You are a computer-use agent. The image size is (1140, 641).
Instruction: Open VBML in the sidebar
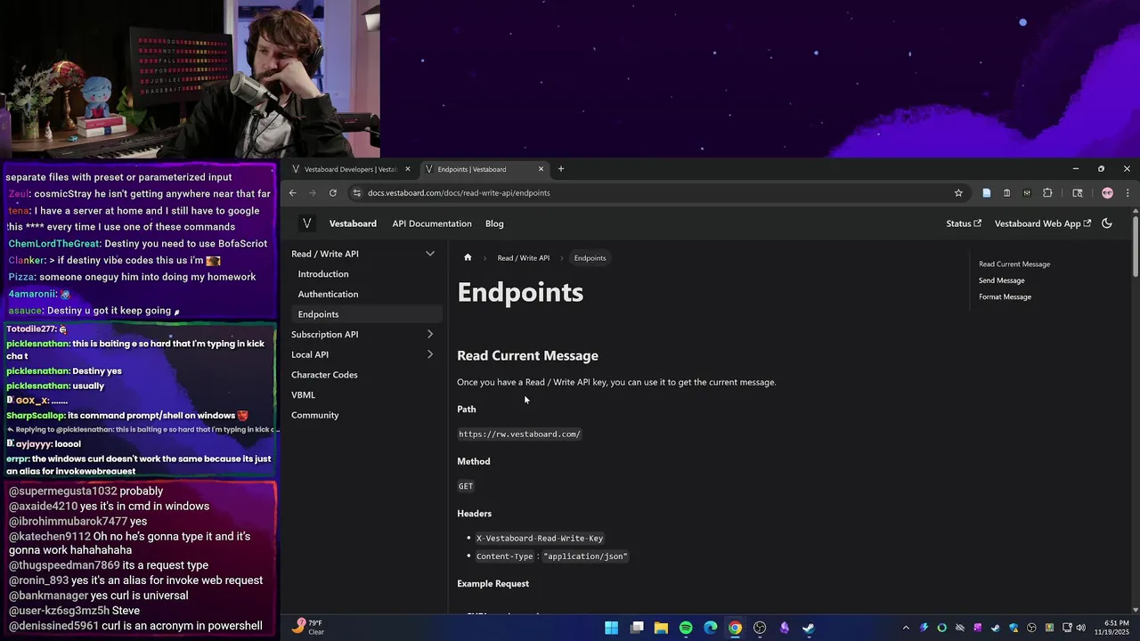(303, 395)
